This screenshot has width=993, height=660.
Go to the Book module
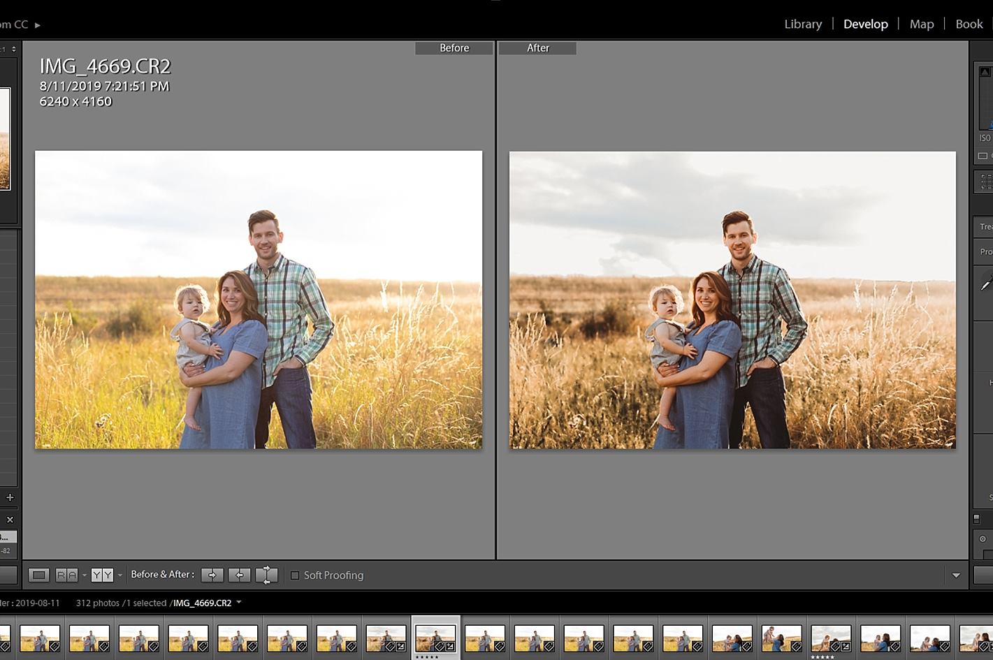pos(969,24)
